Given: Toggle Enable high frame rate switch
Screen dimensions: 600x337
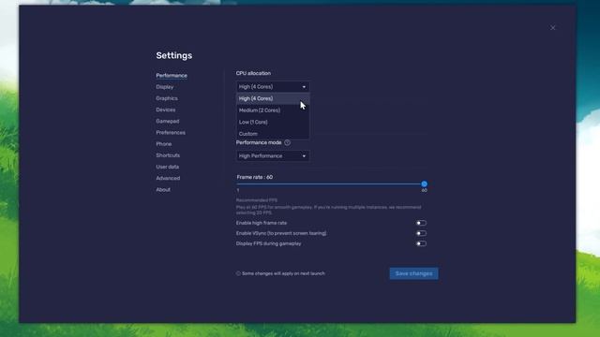Looking at the screenshot, I should (x=421, y=223).
